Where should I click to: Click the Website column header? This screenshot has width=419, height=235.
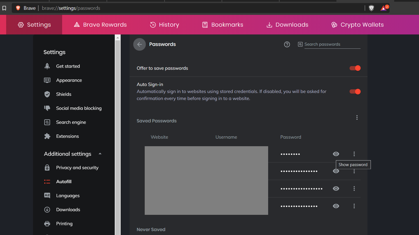click(160, 137)
